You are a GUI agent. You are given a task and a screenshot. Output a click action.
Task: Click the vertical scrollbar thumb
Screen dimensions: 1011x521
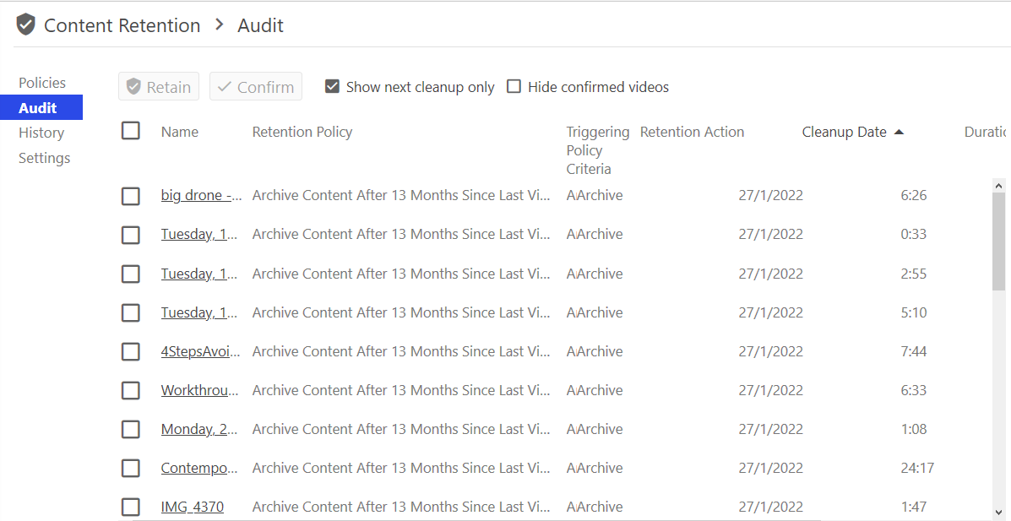998,242
